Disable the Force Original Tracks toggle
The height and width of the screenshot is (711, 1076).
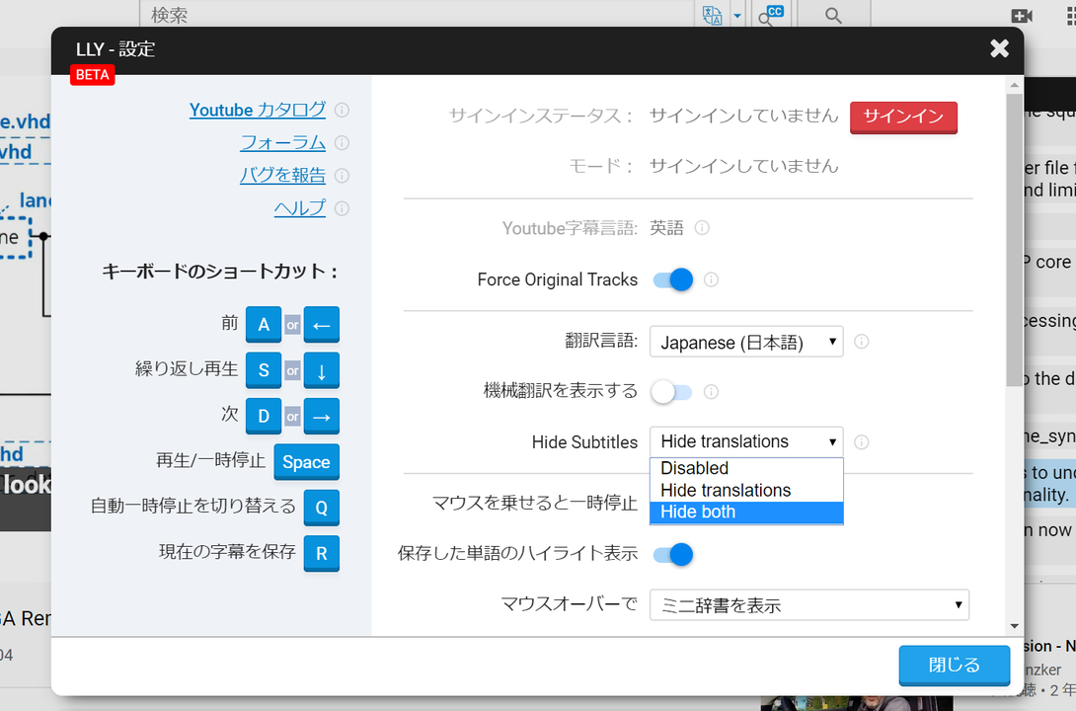pos(672,280)
